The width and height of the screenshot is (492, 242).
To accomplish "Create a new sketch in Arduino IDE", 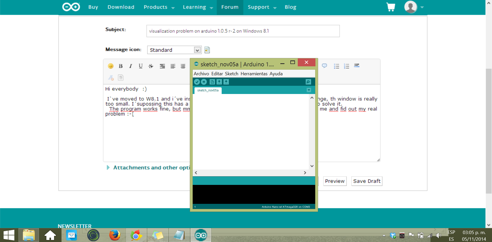I will 212,82.
